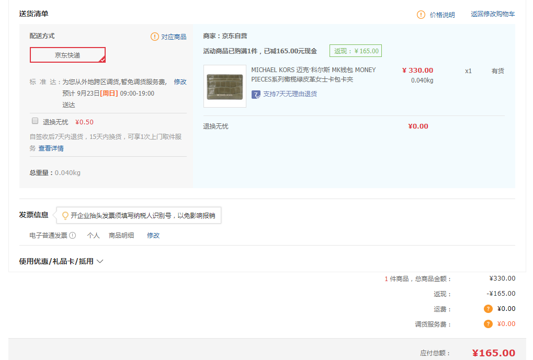Click the price explanation warning icon

click(x=421, y=15)
